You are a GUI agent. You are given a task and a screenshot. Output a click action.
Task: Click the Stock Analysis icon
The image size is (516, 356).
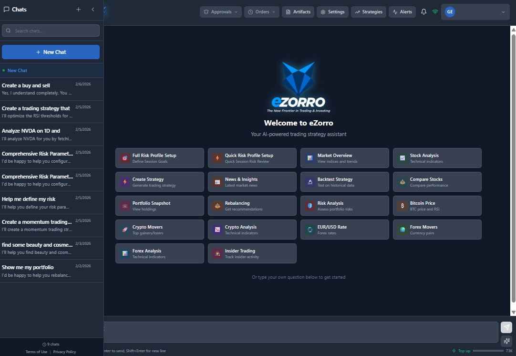point(402,158)
